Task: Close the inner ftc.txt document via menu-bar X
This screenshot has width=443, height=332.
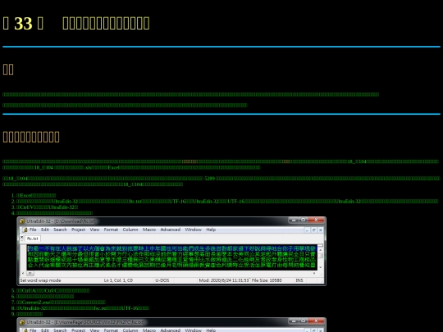Action: point(321,230)
